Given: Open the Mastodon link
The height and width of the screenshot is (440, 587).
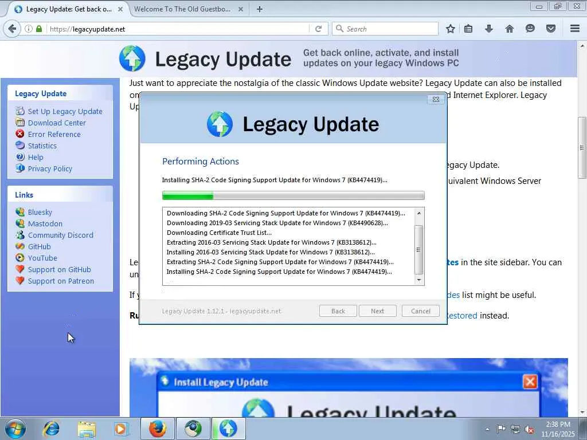Looking at the screenshot, I should tap(45, 224).
